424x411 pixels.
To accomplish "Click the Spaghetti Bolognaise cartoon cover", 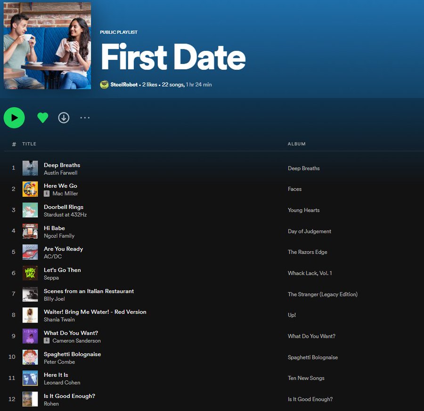I will 30,357.
